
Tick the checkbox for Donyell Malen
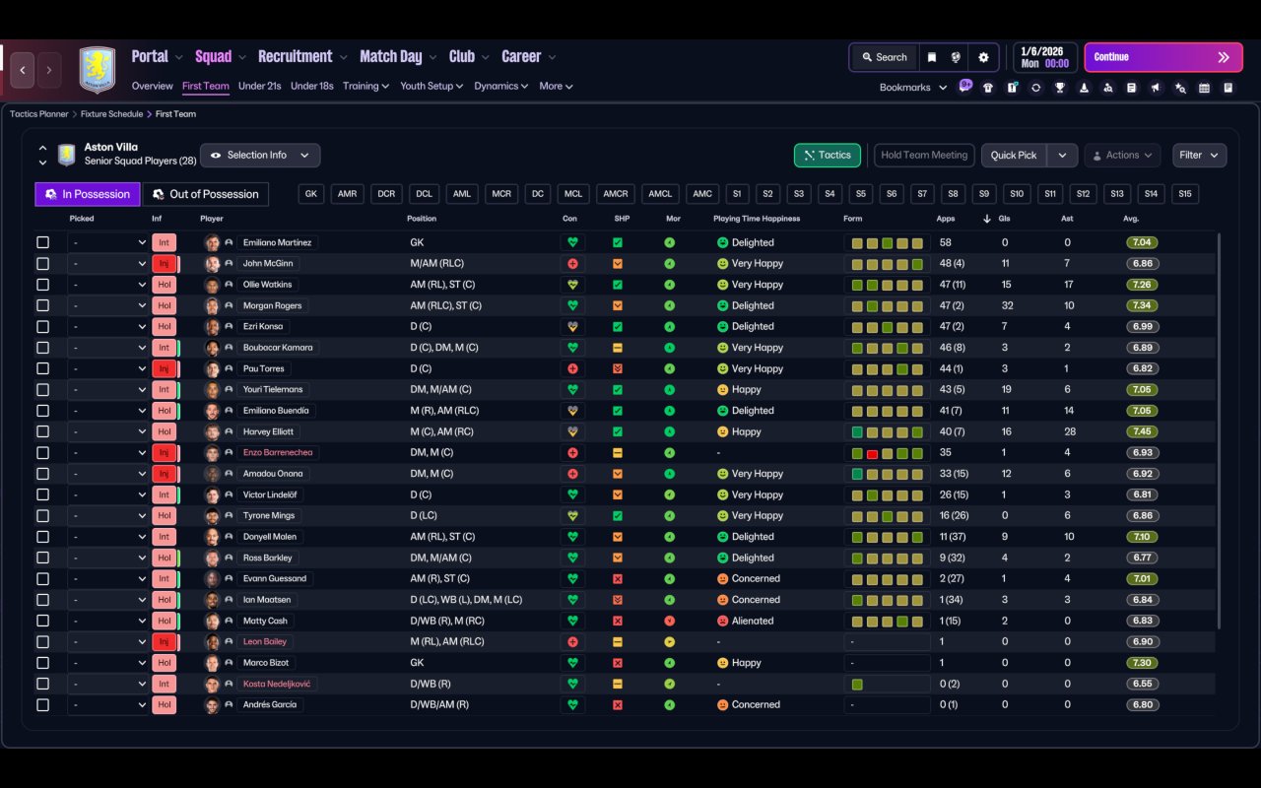42,537
